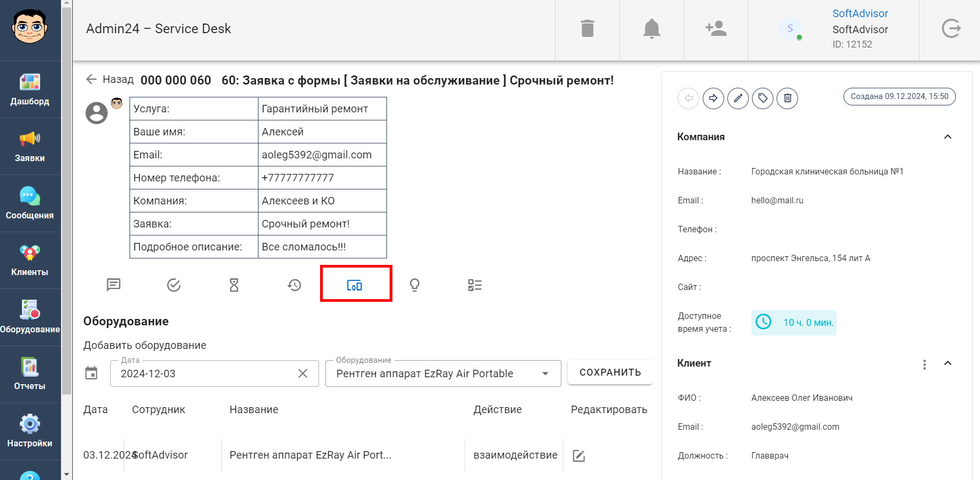This screenshot has height=480, width=980.
Task: Collapse the Клиент section
Action: click(947, 363)
